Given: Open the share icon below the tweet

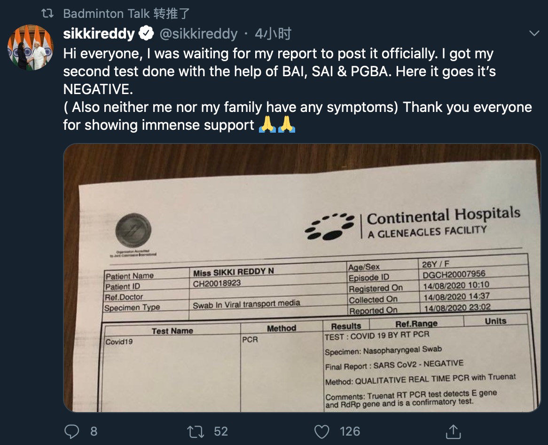Looking at the screenshot, I should click(x=453, y=431).
